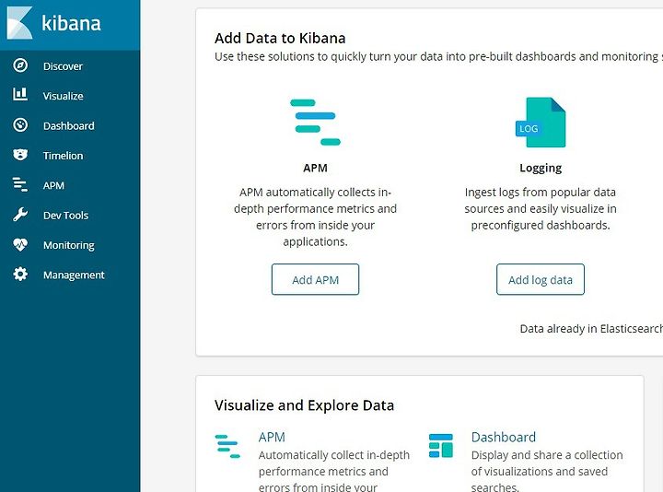Click the Dashboard tiles icon under Explore Data
Viewport: 663px width, 492px height.
coord(440,445)
